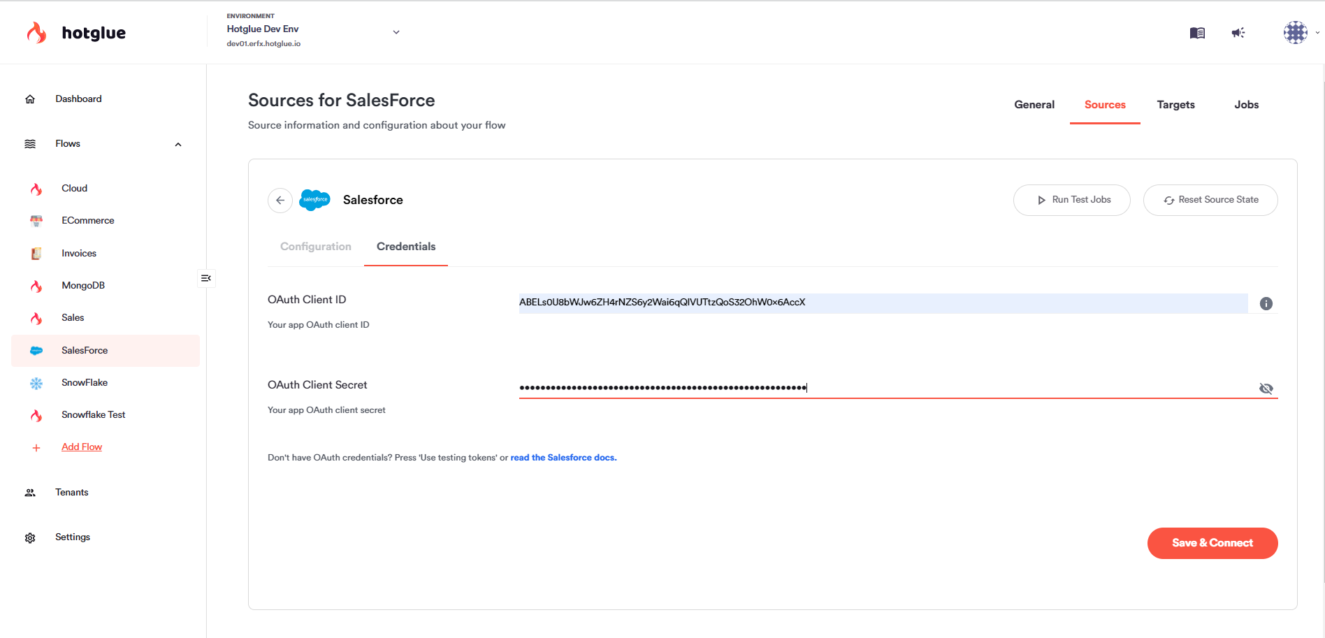Click the Flows waves icon

click(30, 144)
